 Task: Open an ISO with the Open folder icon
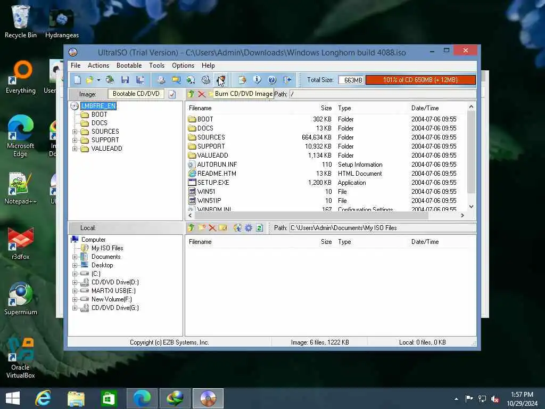[89, 80]
